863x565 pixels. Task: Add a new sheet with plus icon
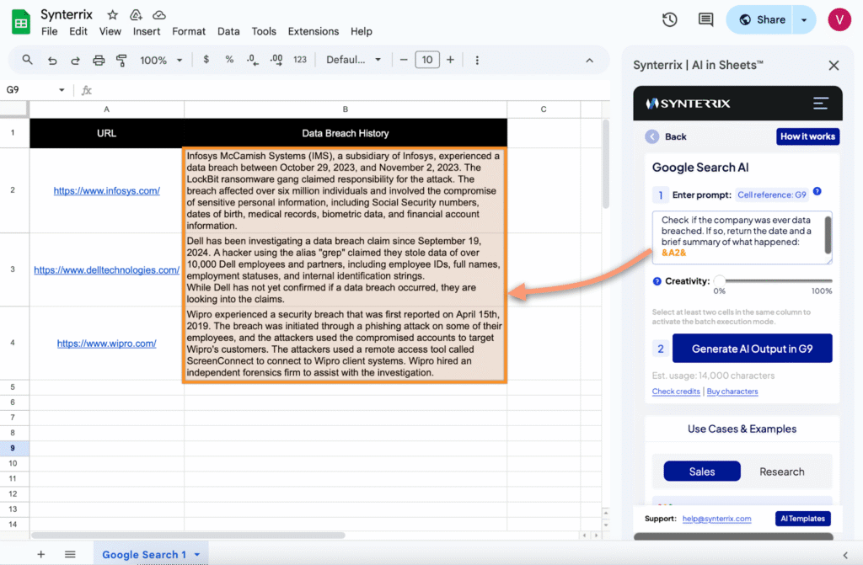coord(40,554)
